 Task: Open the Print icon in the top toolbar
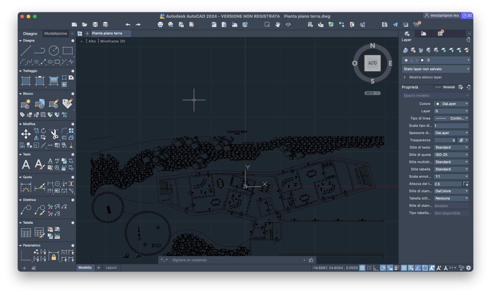click(x=160, y=25)
